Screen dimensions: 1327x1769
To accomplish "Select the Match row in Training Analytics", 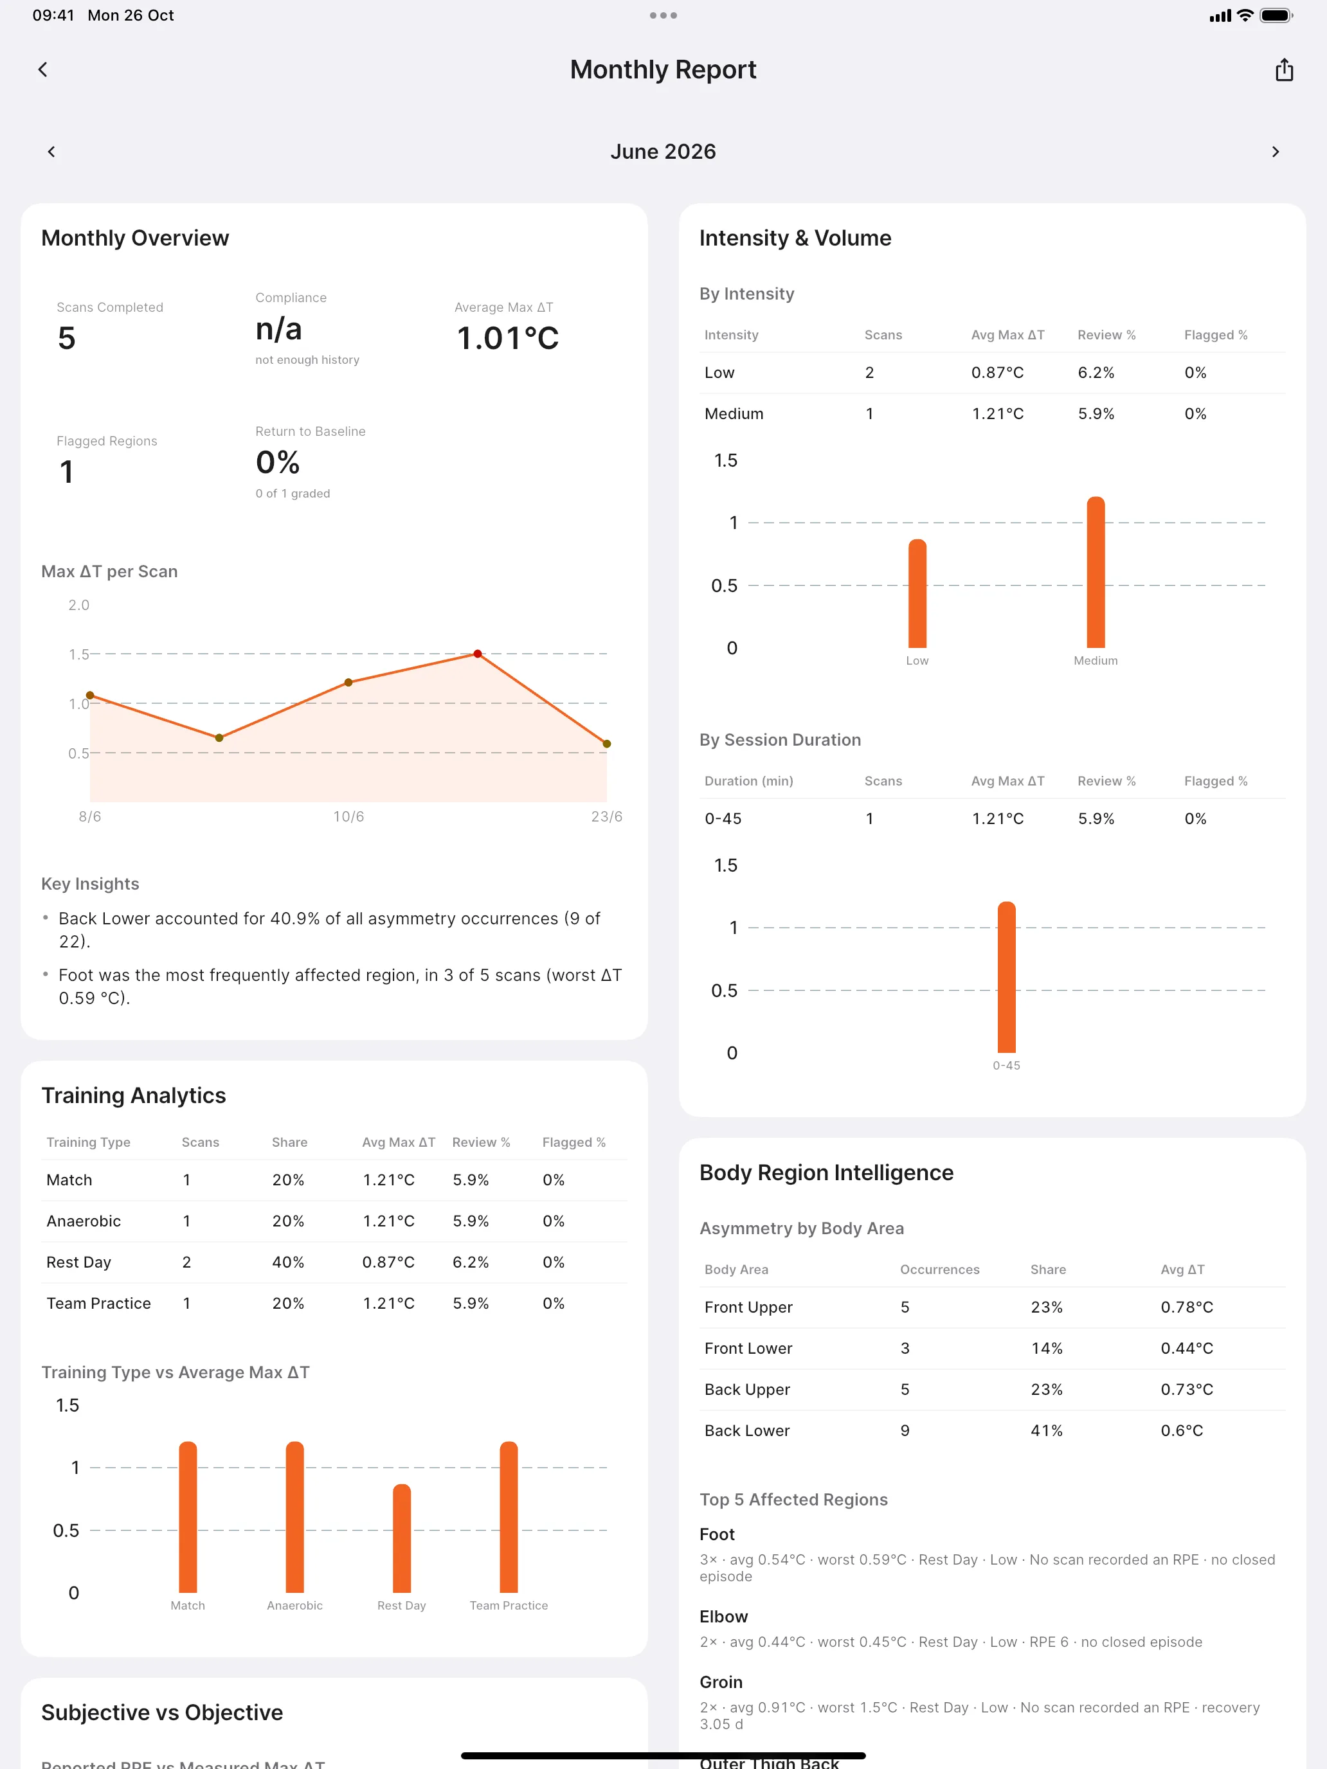I will click(334, 1180).
